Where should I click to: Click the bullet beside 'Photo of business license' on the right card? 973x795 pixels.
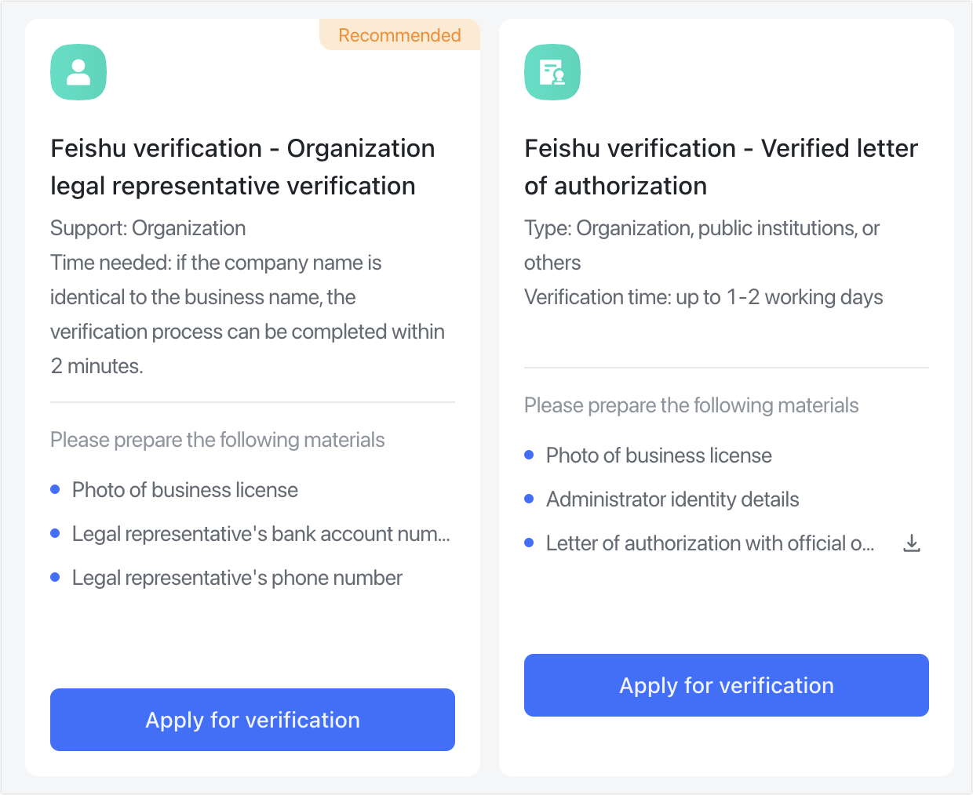[x=530, y=454]
